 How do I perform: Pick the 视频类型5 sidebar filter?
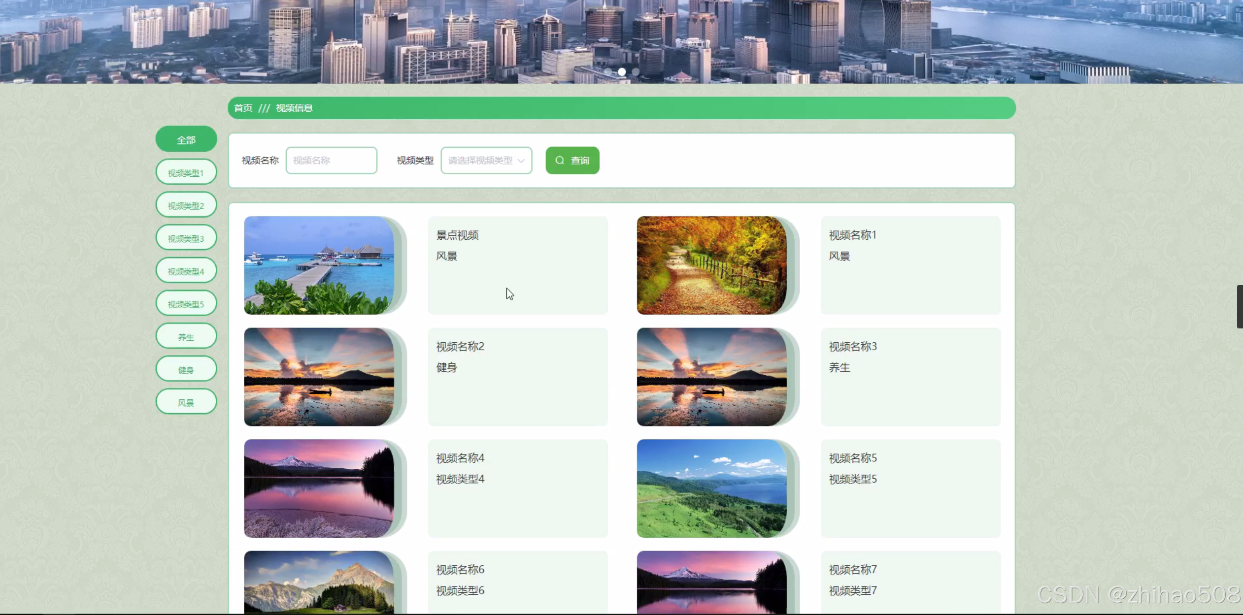(186, 304)
